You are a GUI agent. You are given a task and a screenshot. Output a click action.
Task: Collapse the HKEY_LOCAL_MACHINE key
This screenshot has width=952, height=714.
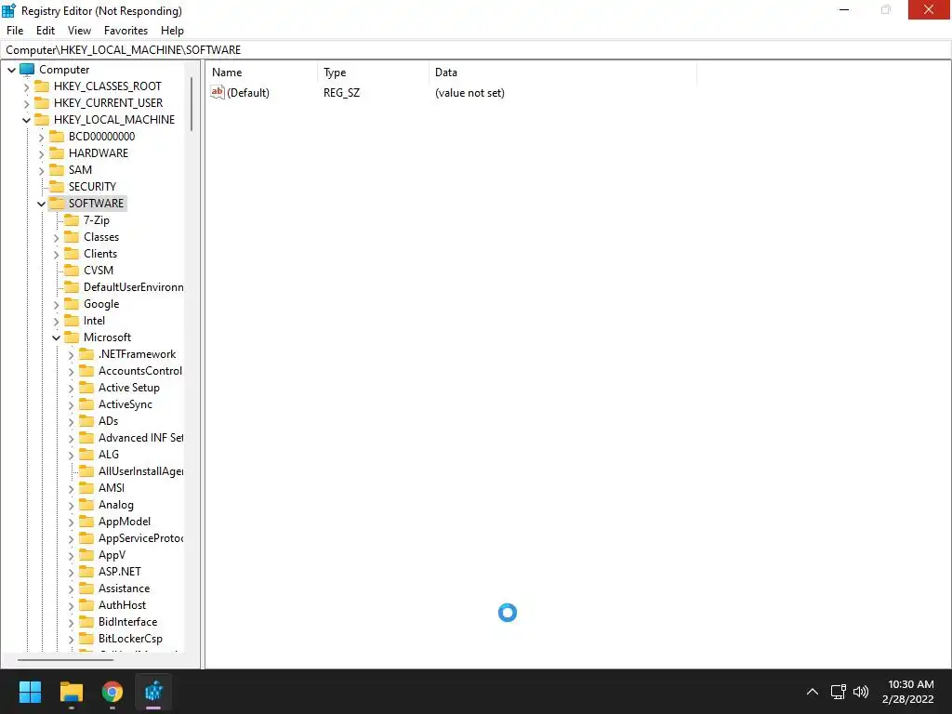click(x=26, y=120)
